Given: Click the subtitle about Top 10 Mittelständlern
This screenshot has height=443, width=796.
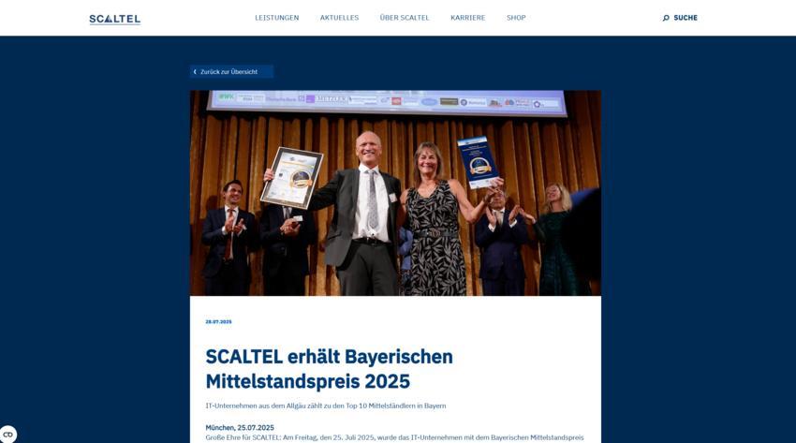Looking at the screenshot, I should (326, 406).
